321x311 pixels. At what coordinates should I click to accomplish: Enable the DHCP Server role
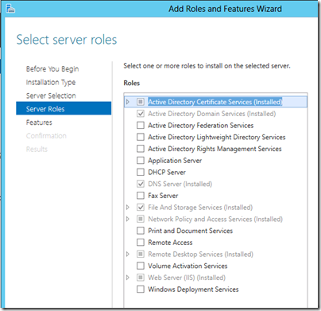tap(141, 172)
